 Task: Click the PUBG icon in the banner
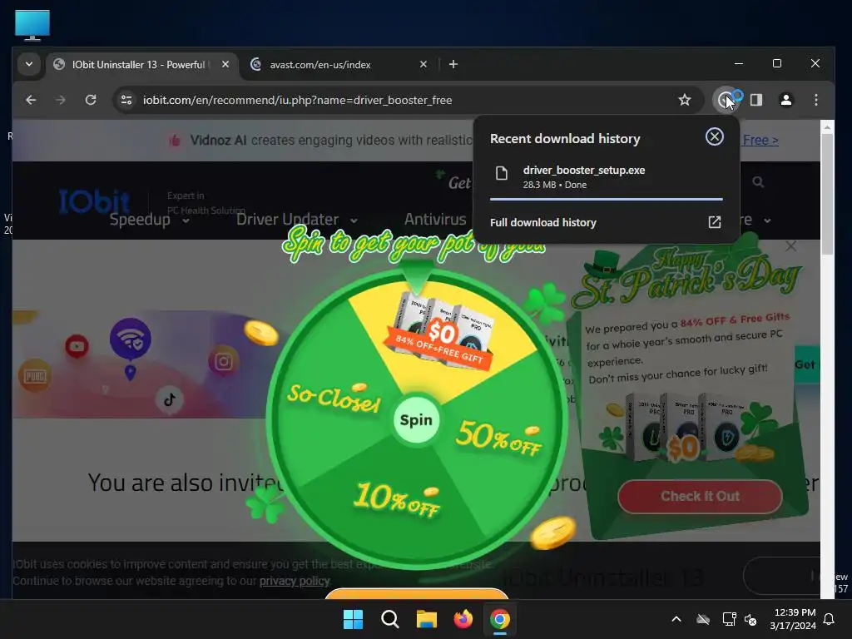click(35, 376)
